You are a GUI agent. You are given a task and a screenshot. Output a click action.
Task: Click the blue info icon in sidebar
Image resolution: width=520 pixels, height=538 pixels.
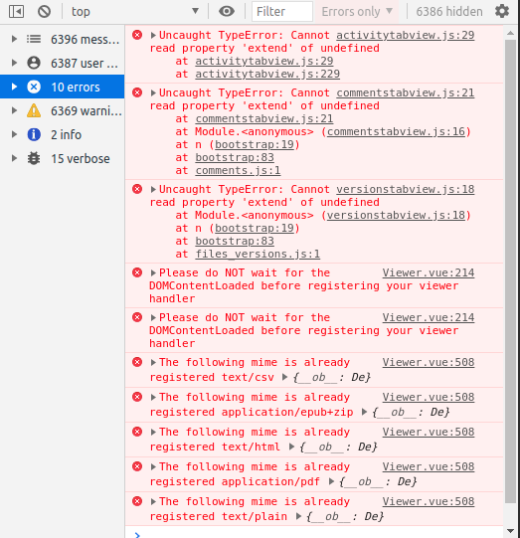click(34, 134)
